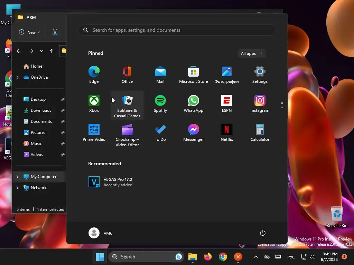Click the pin icon beside Pictures

(x=63, y=132)
